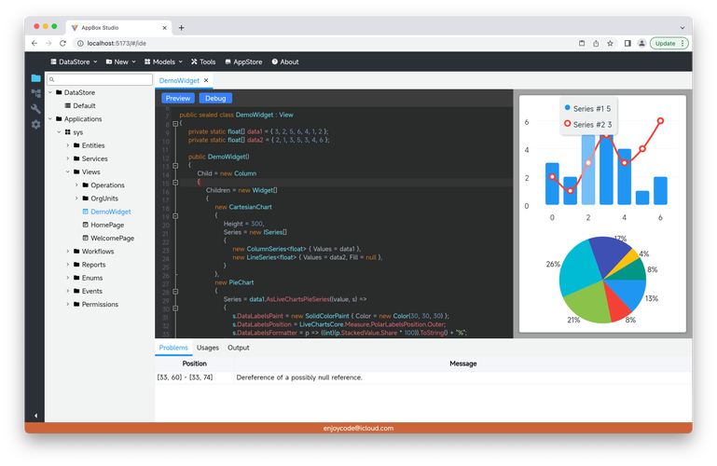
Task: Close the AppBox Studio browser tab
Action: (165, 27)
